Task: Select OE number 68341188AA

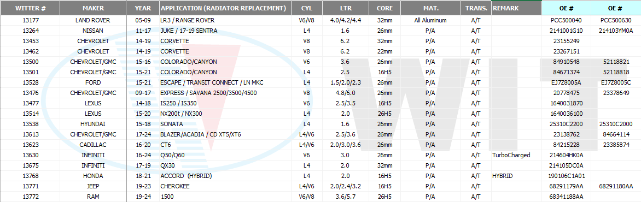Action: point(566,197)
